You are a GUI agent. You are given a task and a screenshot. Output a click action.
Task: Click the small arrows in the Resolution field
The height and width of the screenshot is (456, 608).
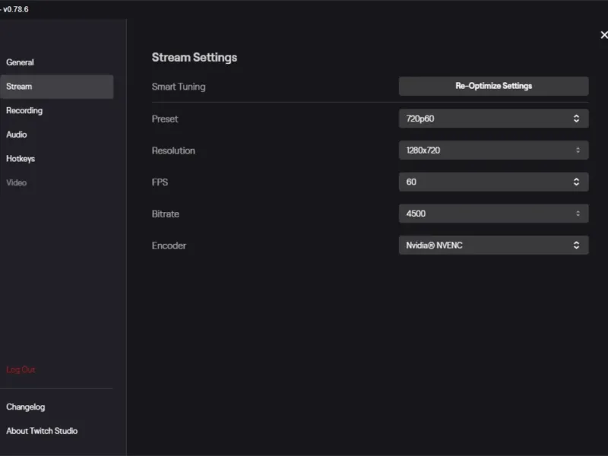coord(577,150)
